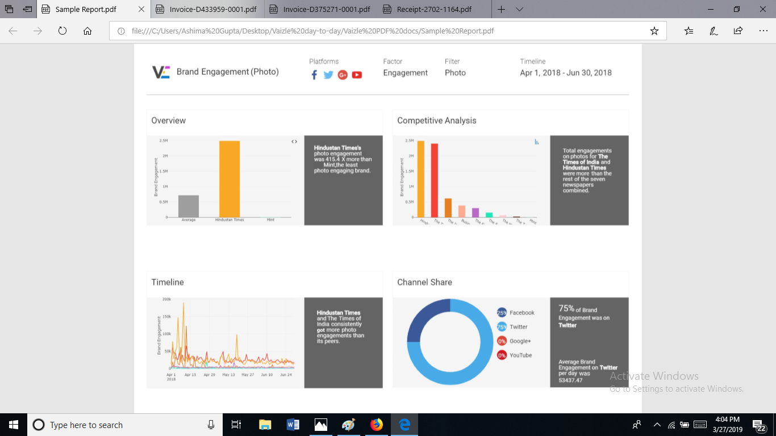Click the battery icon in the system tray
This screenshot has width=776, height=436.
[x=685, y=425]
